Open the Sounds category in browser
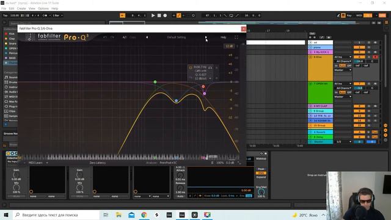Screen dimensions: 391x220 tap(11, 78)
